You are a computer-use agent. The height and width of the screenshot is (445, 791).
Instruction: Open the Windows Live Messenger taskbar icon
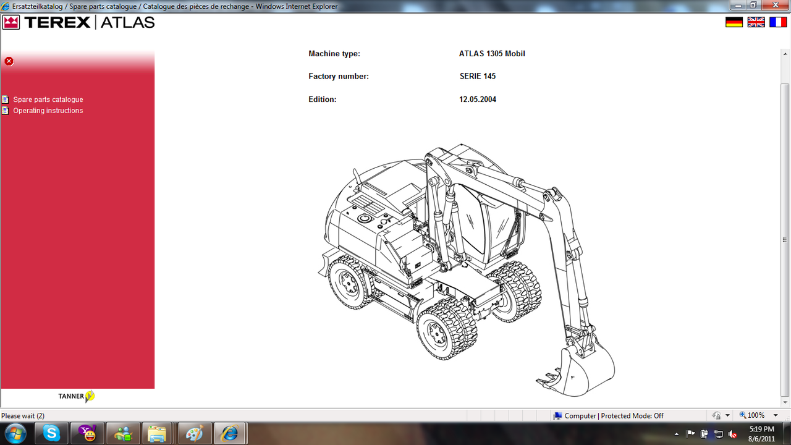tap(123, 434)
